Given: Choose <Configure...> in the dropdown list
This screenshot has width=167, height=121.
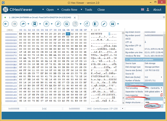Looking at the screenshot, I should click(154, 106).
